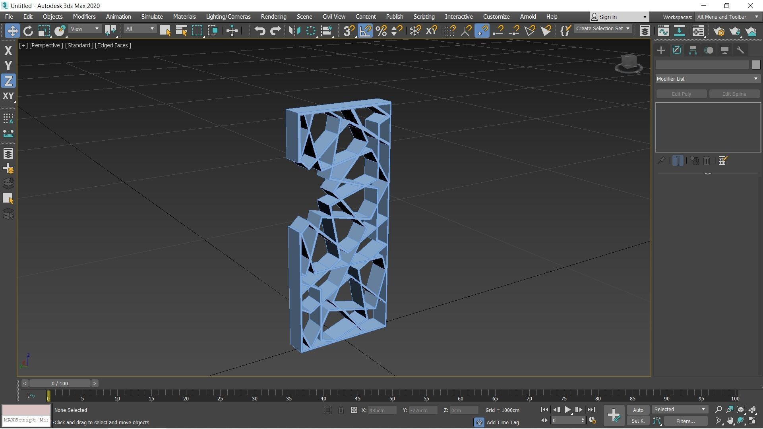The image size is (763, 429).
Task: Click the X coordinate field
Action: (382, 410)
